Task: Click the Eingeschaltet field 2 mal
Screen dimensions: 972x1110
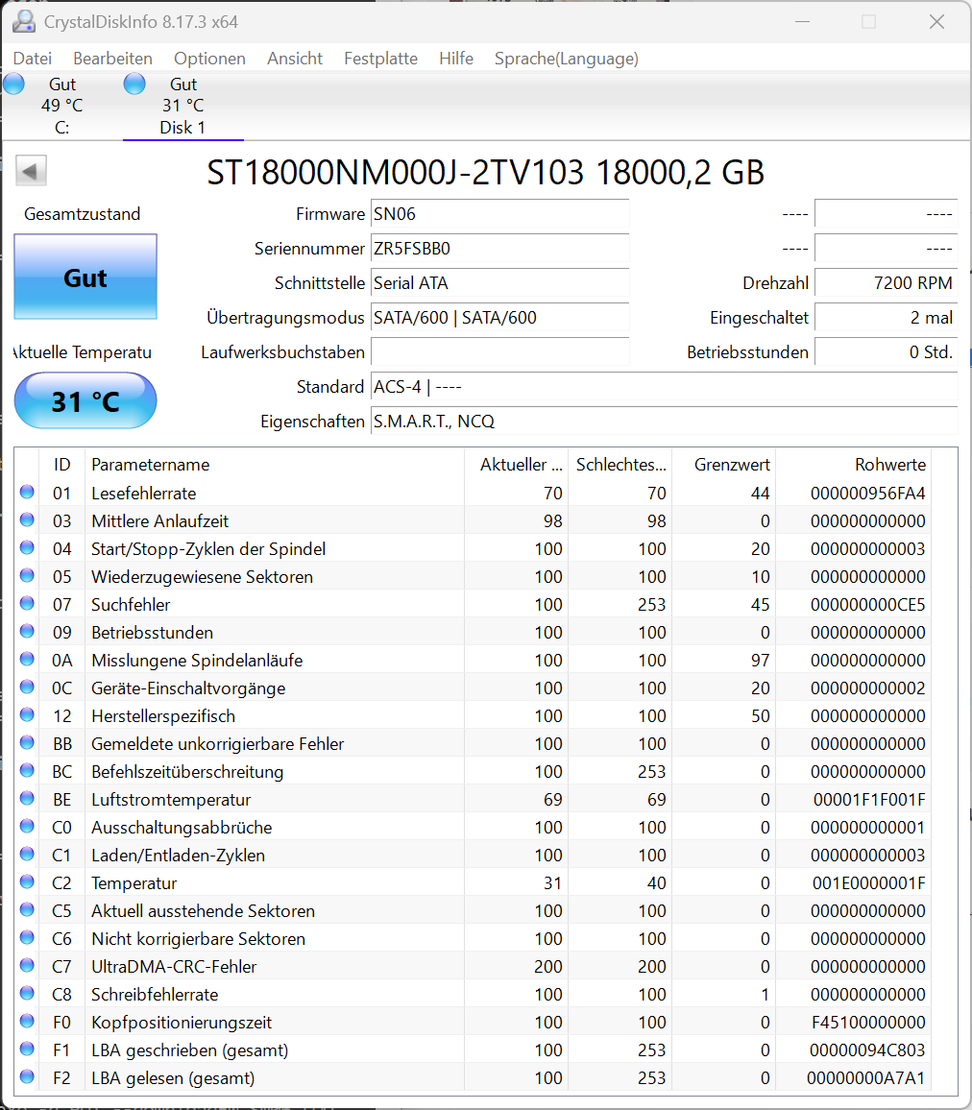Action: (887, 318)
